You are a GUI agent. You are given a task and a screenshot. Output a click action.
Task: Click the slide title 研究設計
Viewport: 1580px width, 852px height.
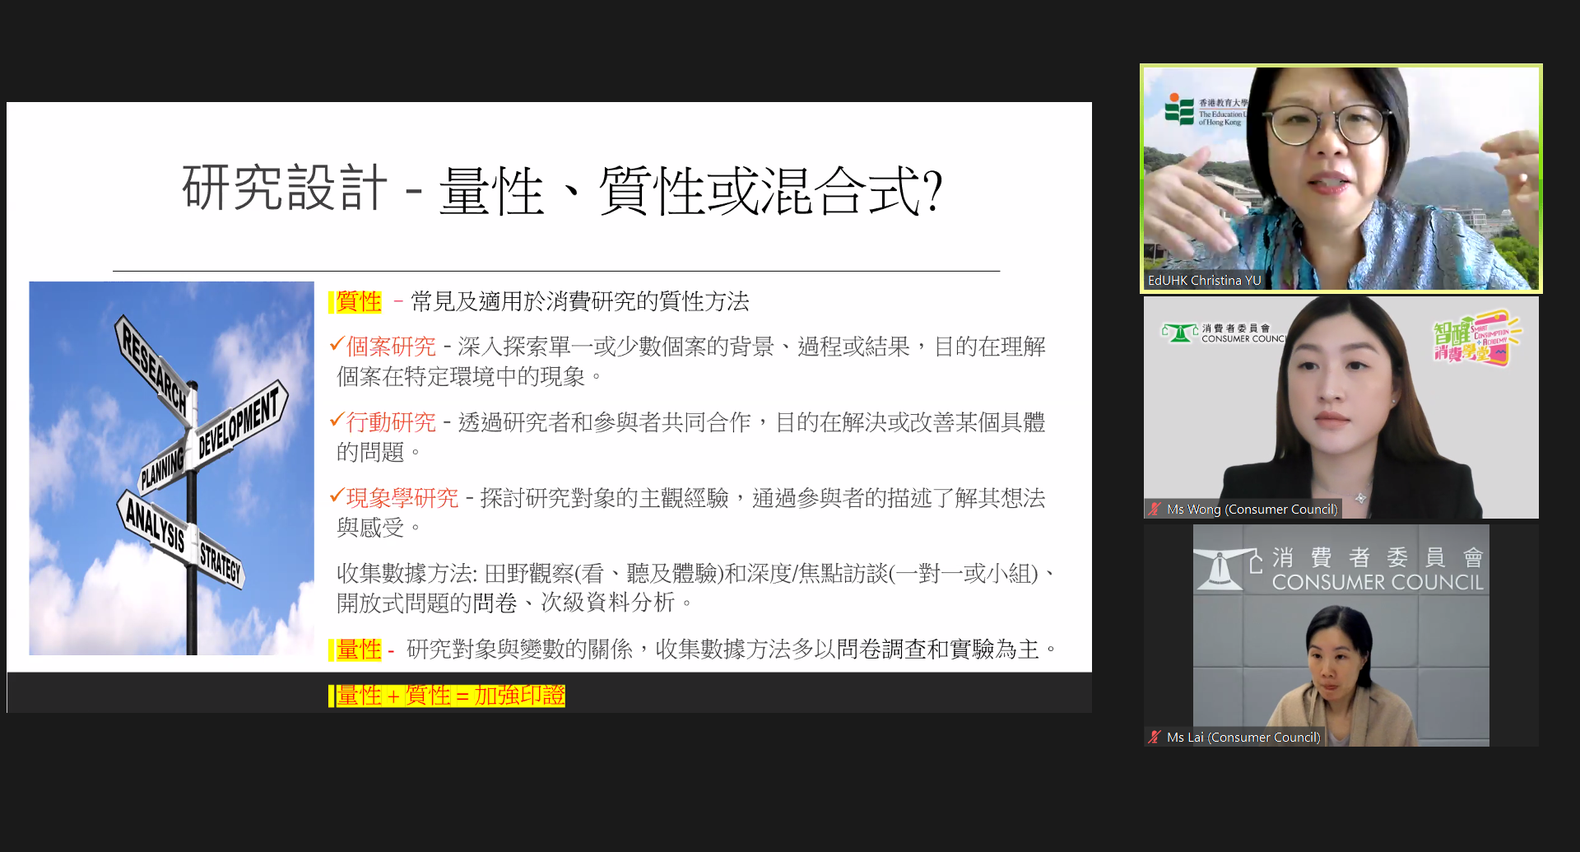pyautogui.click(x=284, y=189)
